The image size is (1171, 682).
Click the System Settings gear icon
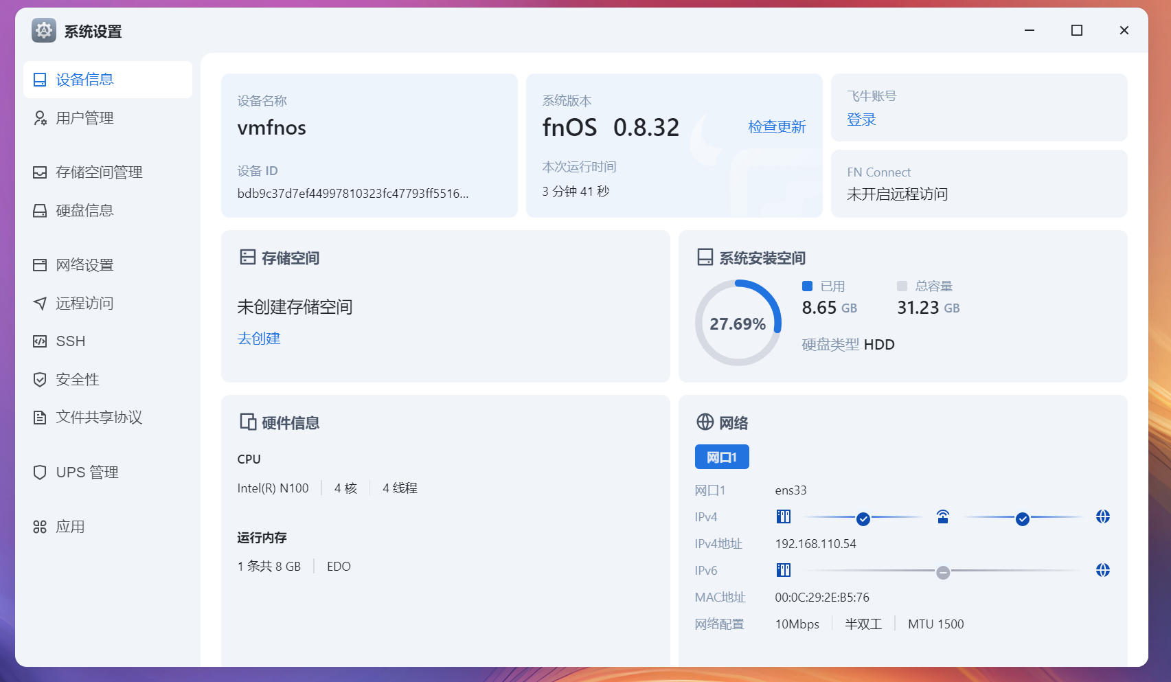point(44,30)
